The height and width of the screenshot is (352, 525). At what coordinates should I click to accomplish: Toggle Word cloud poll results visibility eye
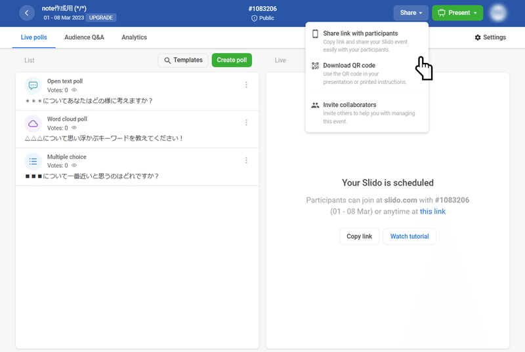74,128
